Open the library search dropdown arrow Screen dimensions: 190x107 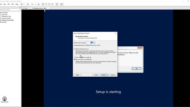pyautogui.click(x=20, y=10)
